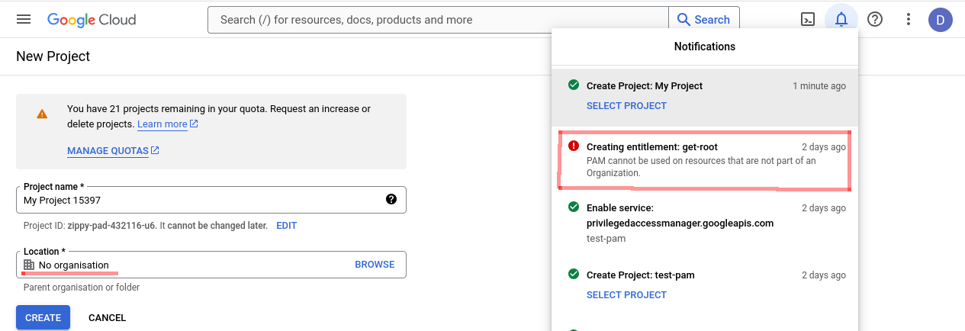Screen dimensions: 965x331
Task: Open the help question mark icon
Action: [x=875, y=20]
